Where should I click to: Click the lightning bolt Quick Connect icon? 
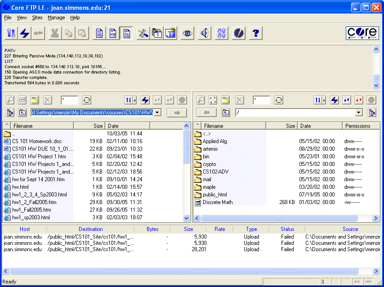(25, 34)
